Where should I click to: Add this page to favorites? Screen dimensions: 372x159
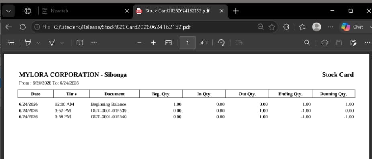pos(272,27)
